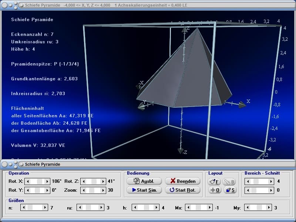Click the 'Höhe h: 4' text
The height and width of the screenshot is (222, 296).
click(23, 49)
